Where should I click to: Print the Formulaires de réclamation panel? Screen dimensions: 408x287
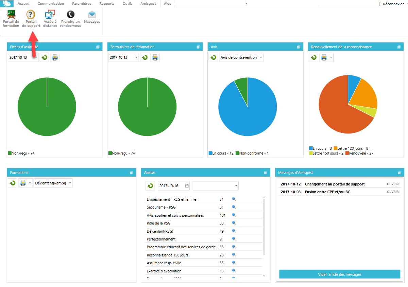155,57
